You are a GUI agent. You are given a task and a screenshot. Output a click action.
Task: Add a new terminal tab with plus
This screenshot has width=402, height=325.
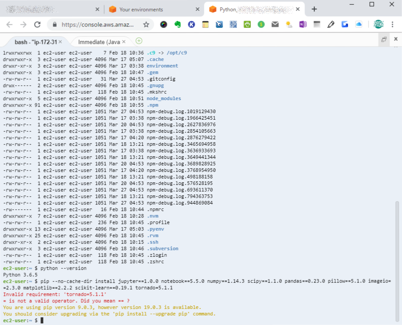(x=139, y=41)
